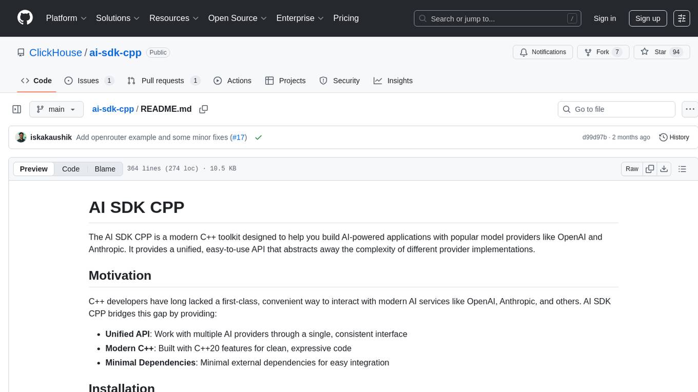This screenshot has width=698, height=392.
Task: Switch to the Code tab
Action: [x=36, y=81]
